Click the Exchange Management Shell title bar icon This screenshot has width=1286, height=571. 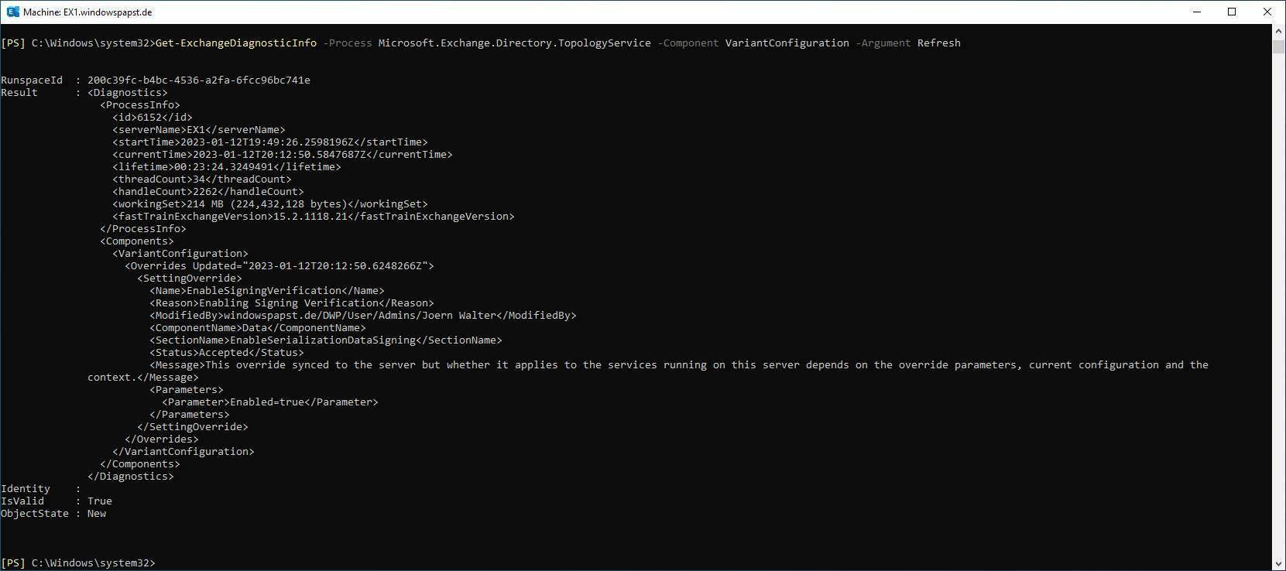[12, 12]
